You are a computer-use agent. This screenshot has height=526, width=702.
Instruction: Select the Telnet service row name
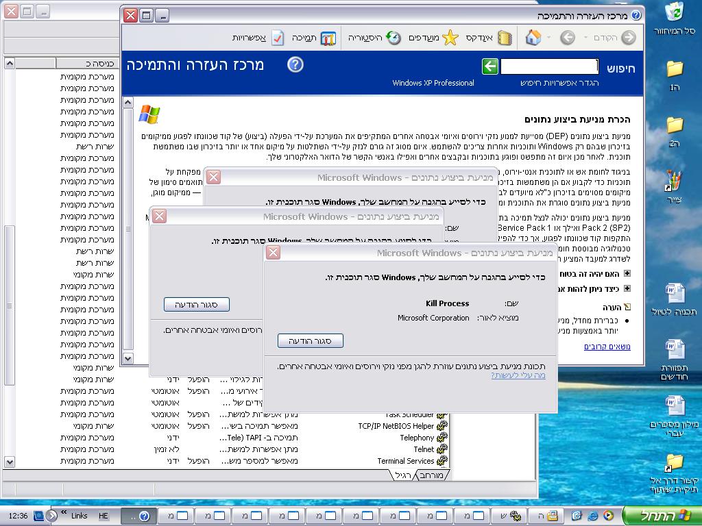point(424,449)
